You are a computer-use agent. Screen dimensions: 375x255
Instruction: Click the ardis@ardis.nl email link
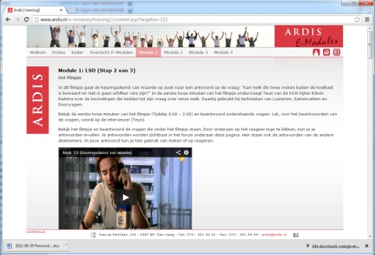pos(274,235)
